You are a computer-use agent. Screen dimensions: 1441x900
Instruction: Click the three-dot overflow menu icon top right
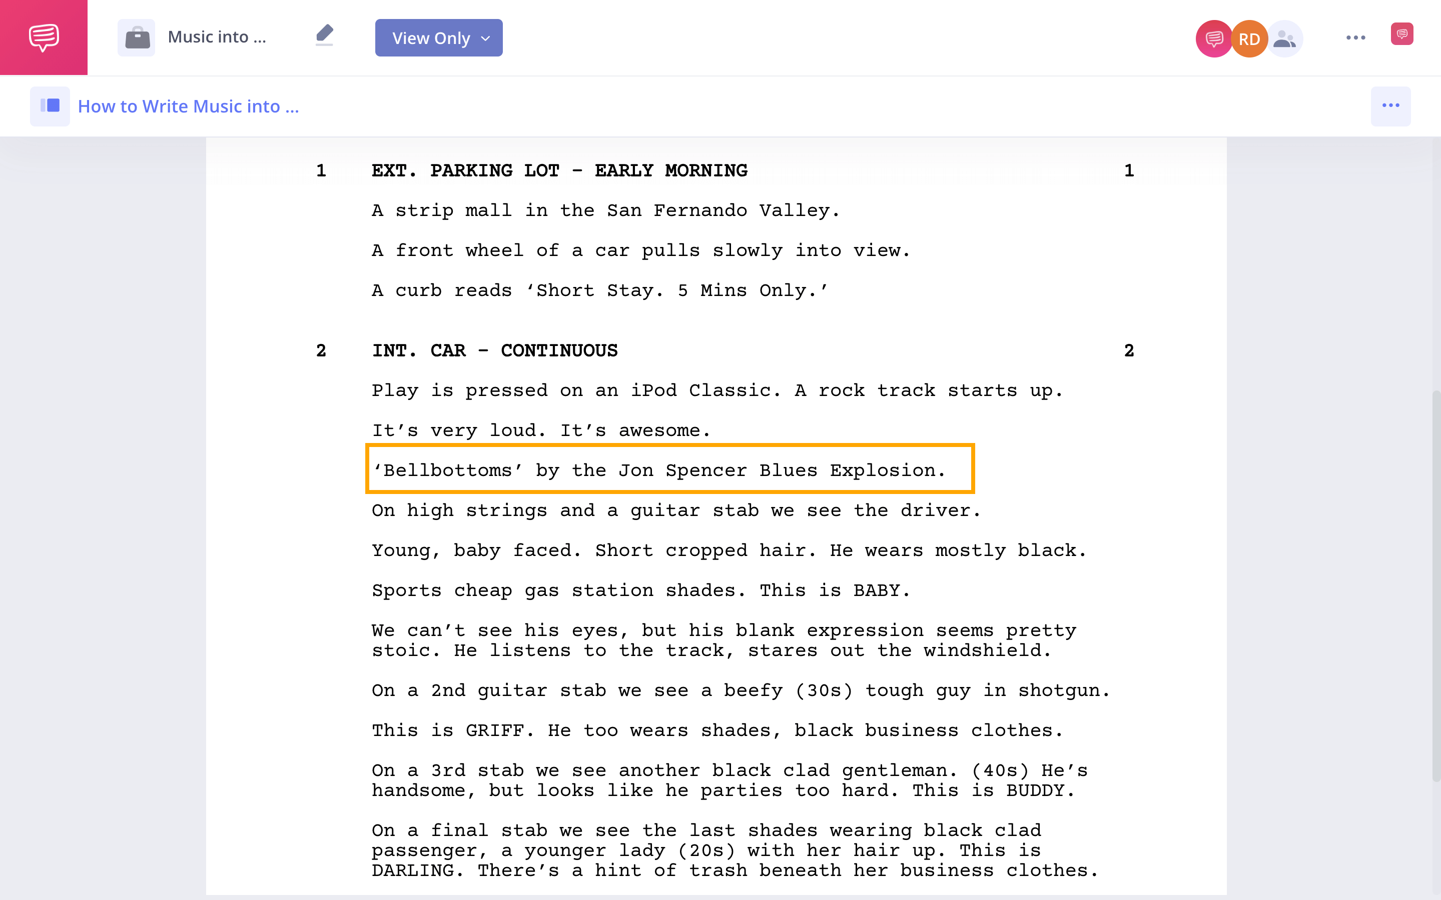(x=1356, y=37)
